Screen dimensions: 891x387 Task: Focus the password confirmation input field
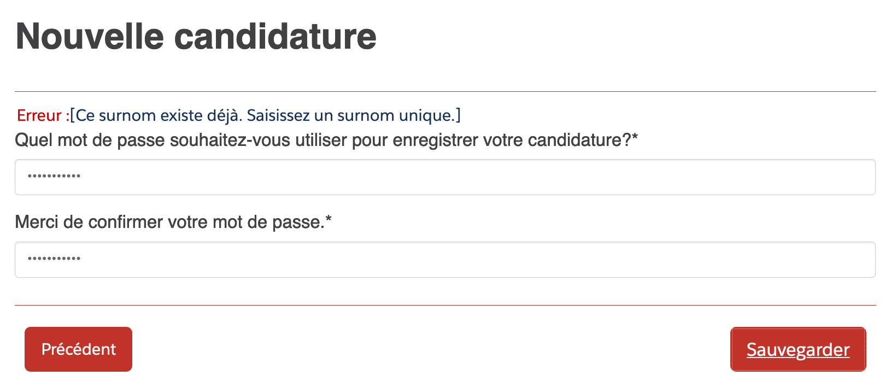coord(444,260)
